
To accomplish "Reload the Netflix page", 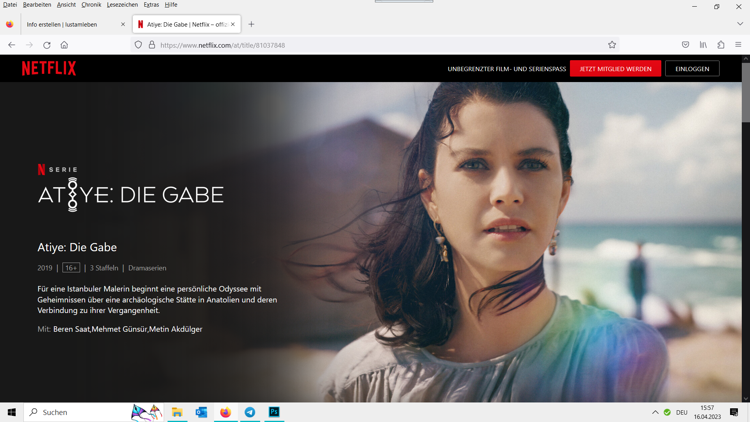I will (x=47, y=45).
